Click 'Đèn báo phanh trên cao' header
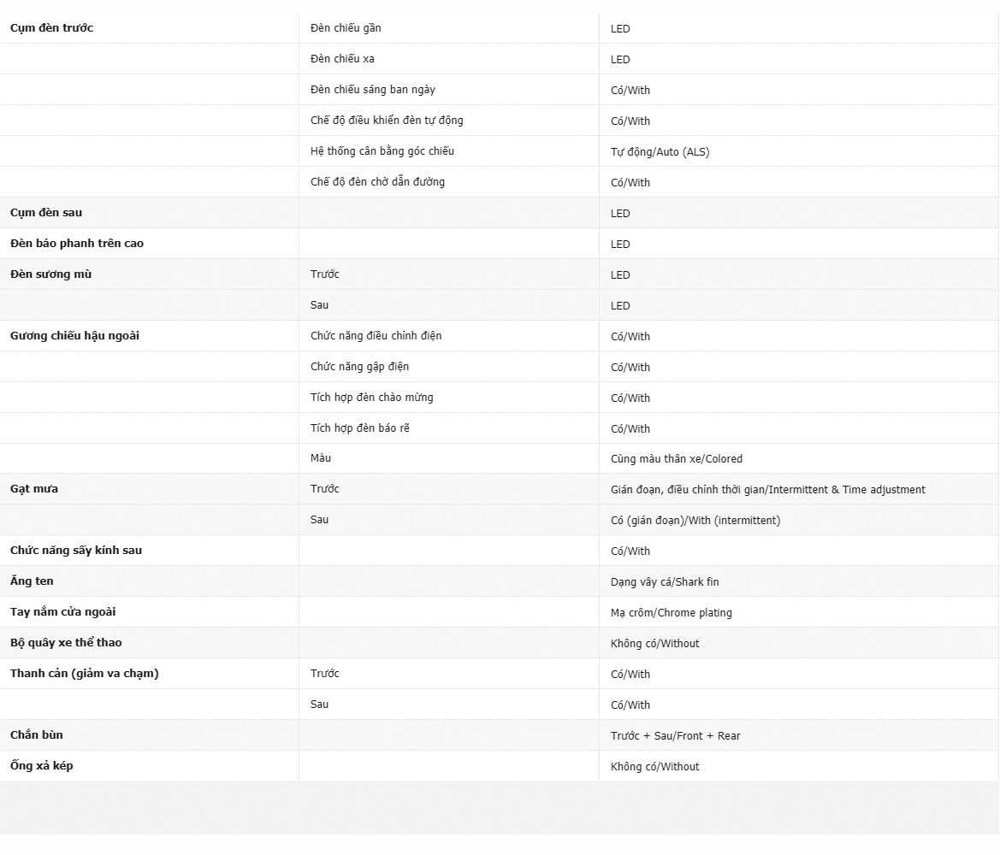 click(x=77, y=244)
